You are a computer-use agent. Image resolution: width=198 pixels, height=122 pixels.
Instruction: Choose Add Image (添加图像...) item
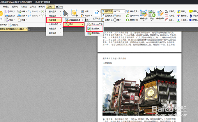tap(94, 29)
